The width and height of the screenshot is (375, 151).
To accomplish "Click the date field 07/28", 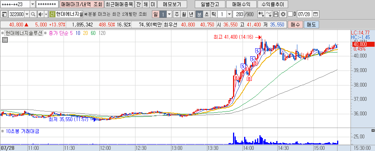I will [x=304, y=15].
